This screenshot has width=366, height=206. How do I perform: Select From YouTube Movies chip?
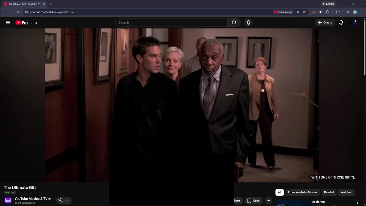(x=303, y=192)
